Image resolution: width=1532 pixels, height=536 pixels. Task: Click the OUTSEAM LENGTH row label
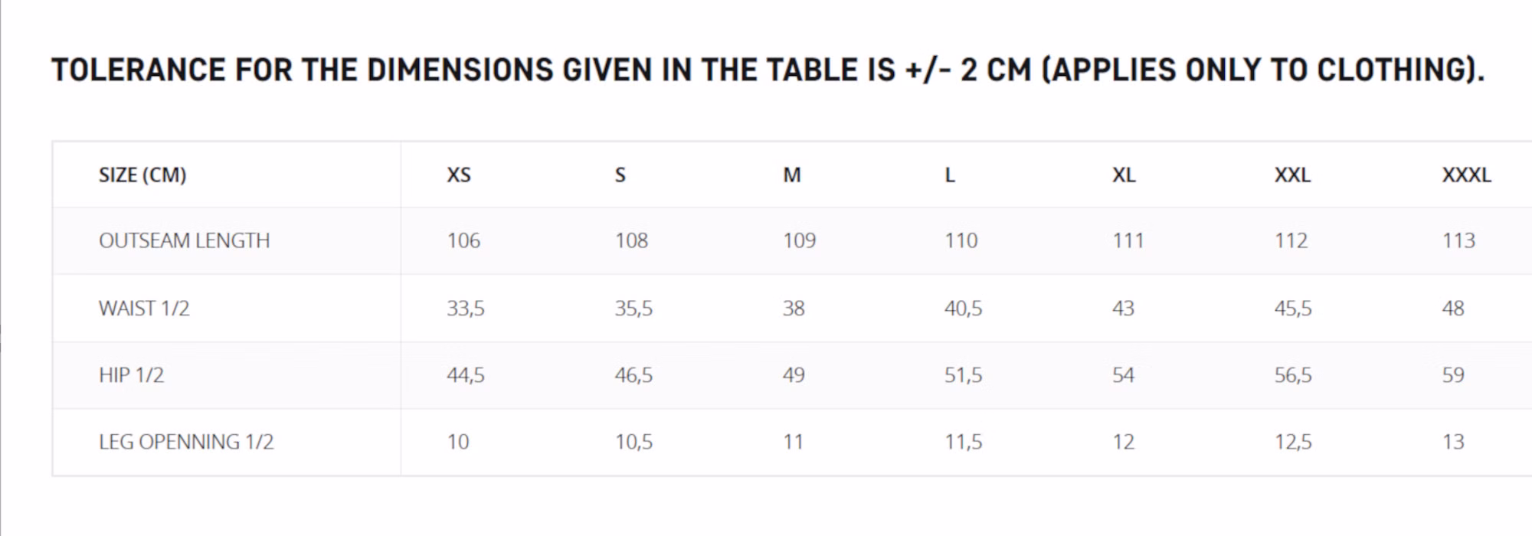(185, 240)
